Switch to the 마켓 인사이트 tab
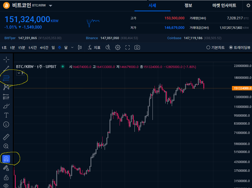Screen dimensions: 252x188 (224, 5)
